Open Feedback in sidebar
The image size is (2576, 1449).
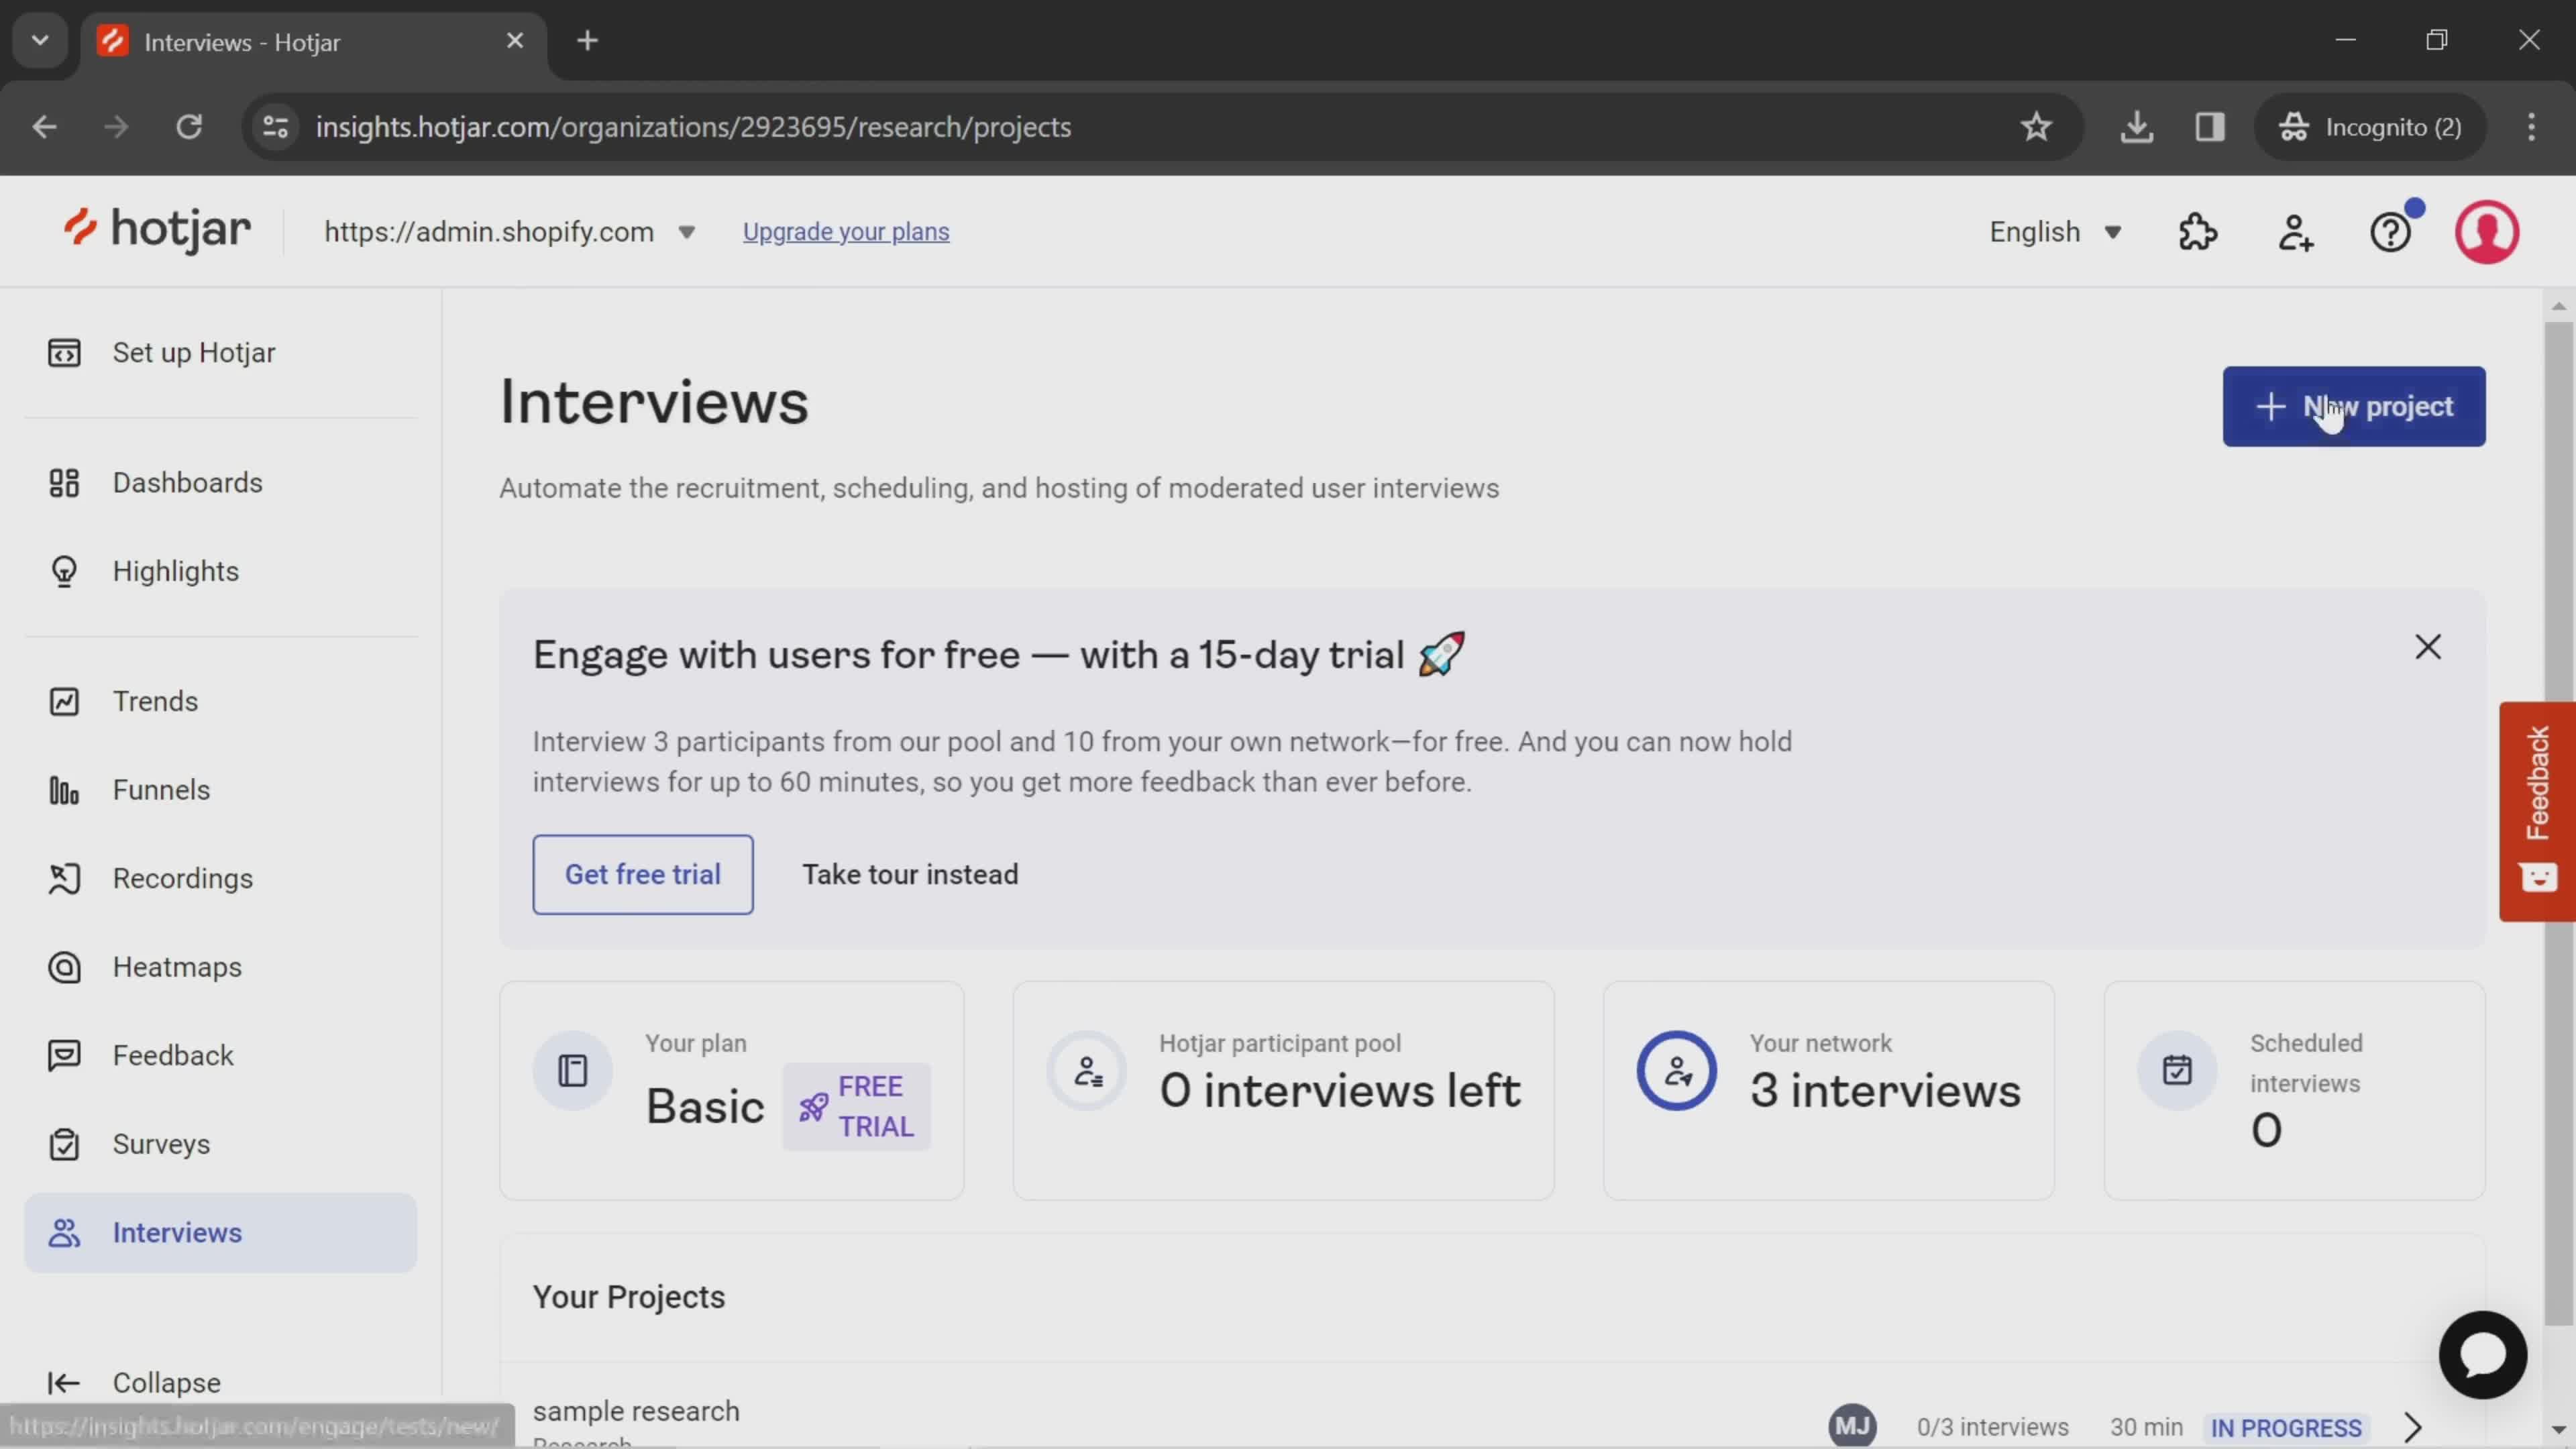[220, 1055]
